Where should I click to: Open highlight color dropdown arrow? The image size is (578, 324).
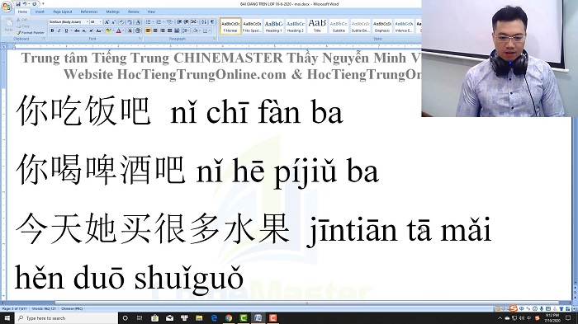[113, 31]
